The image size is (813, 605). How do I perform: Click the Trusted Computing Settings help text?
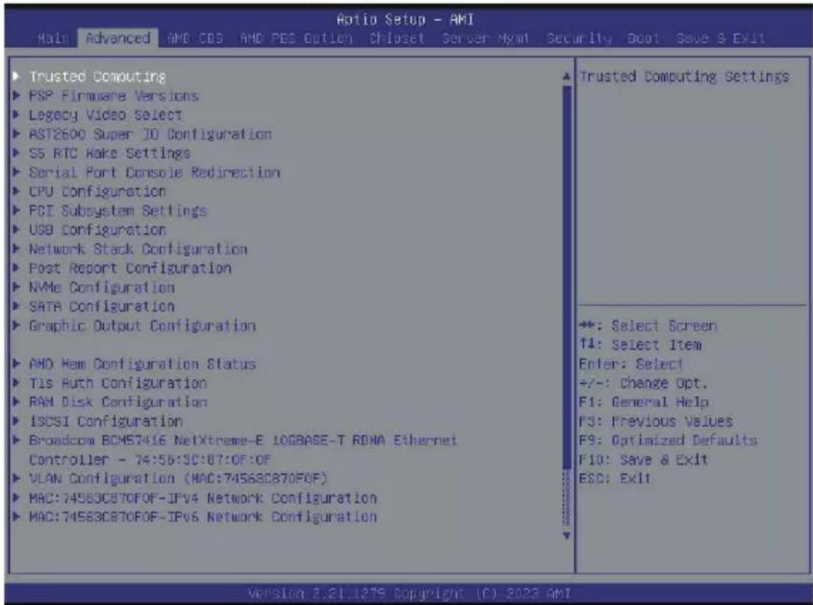point(684,77)
